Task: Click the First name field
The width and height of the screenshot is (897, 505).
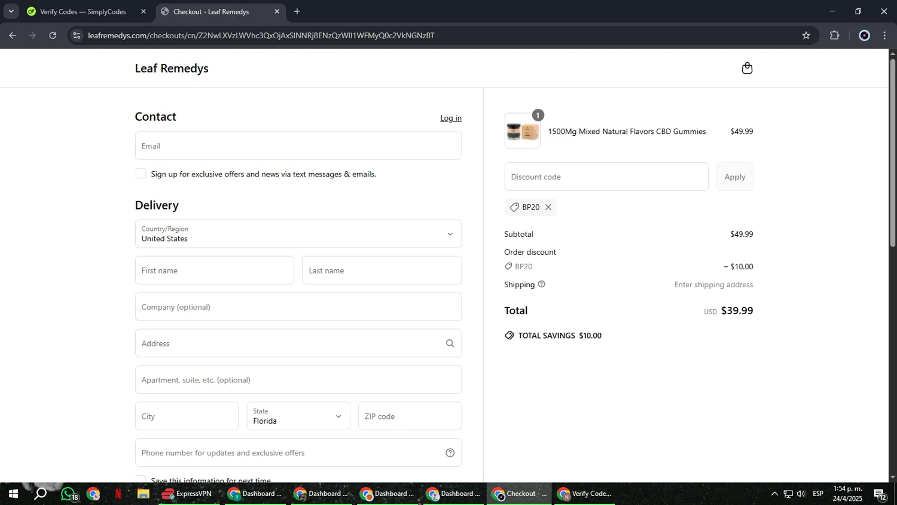Action: coord(215,270)
